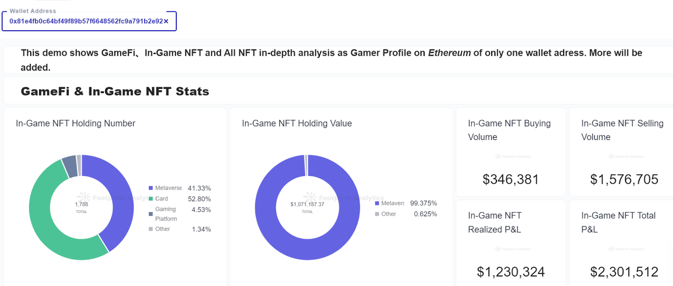This screenshot has height=286, width=673.
Task: Click the Footprint Analytics watermark in Selling Volume card
Action: pyautogui.click(x=626, y=156)
